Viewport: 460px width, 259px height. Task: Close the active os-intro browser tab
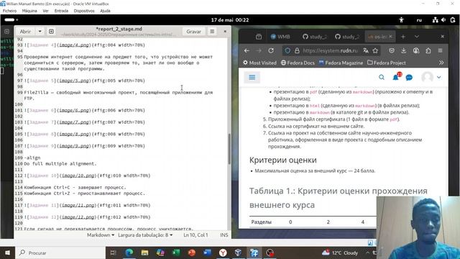pos(390,37)
